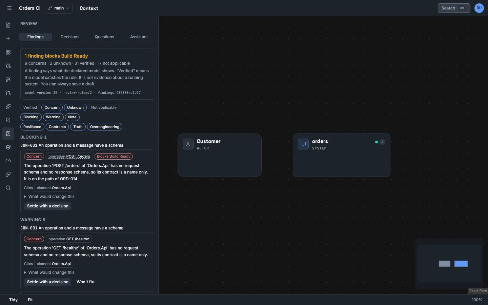Click the Customer actor person icon
488x305 pixels.
point(188,144)
